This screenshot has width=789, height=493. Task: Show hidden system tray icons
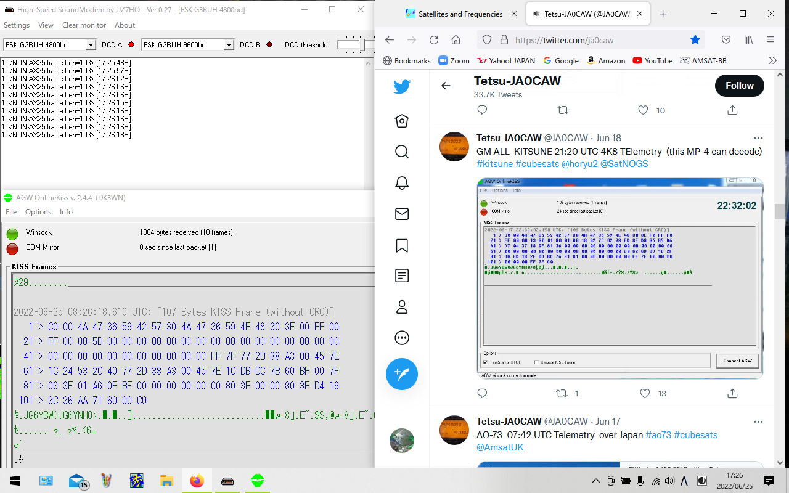[x=595, y=481]
